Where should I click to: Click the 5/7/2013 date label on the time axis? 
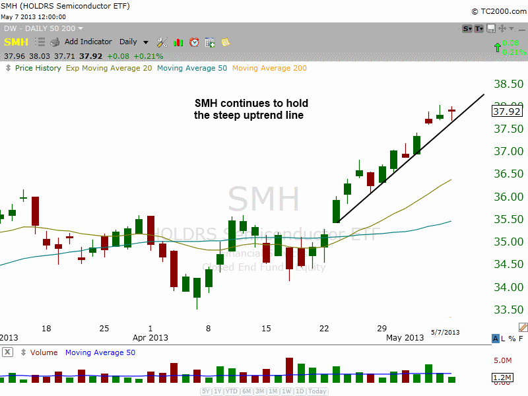(x=445, y=333)
